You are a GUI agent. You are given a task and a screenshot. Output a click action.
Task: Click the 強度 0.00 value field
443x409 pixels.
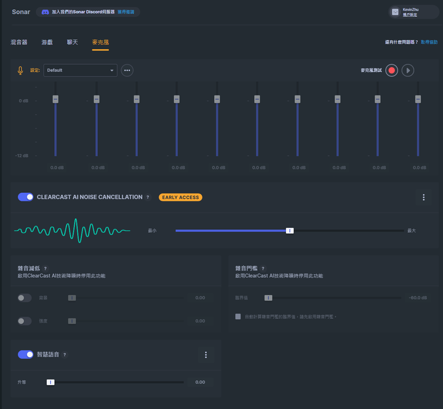(201, 321)
